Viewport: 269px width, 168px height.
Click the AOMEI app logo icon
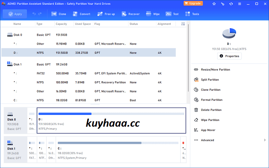(3, 4)
